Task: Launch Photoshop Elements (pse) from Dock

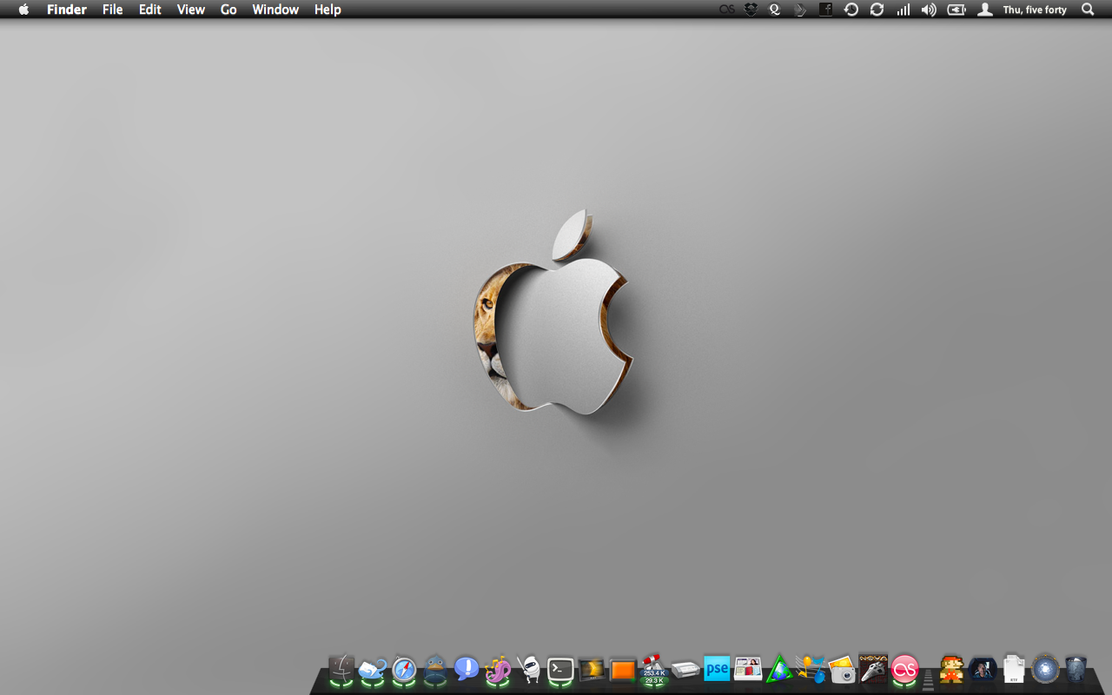Action: point(717,669)
